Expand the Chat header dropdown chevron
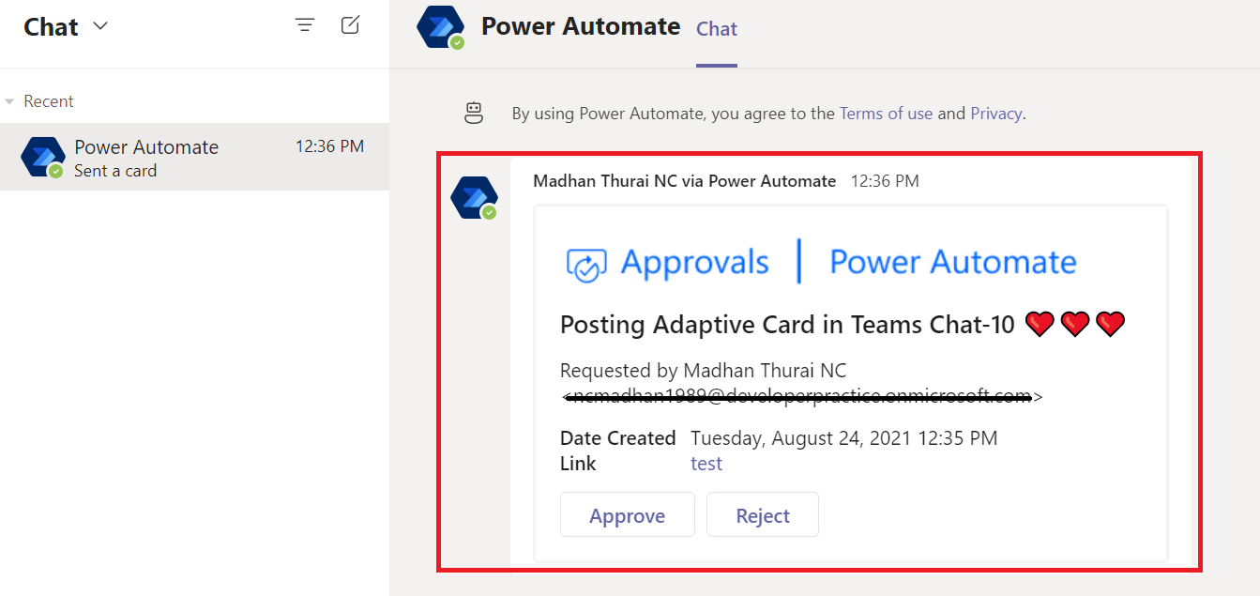Screen dimensions: 1260x596 (100, 26)
